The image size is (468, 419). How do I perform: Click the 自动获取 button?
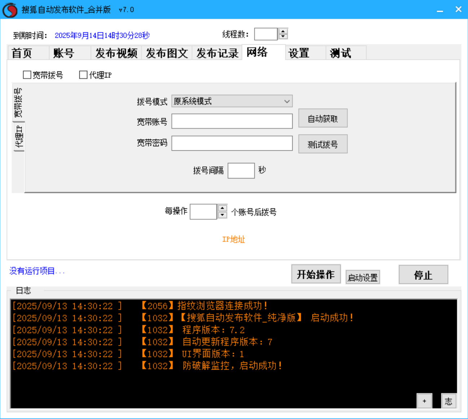(323, 118)
